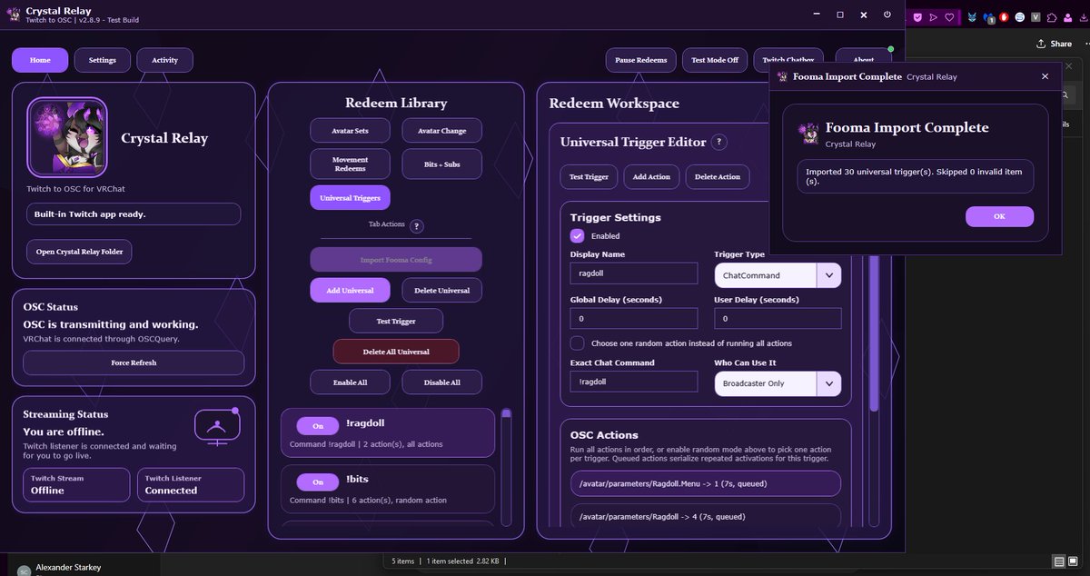Select the Bits + Subs library tab
This screenshot has height=576, width=1090.
[441, 164]
